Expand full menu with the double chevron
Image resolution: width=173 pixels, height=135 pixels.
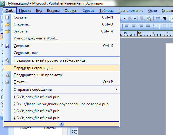click(x=62, y=124)
